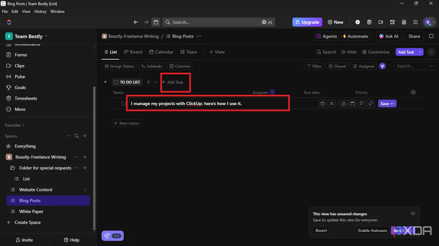This screenshot has width=439, height=246.
Task: Open the alarm clock reminder icon
Action: click(392, 22)
